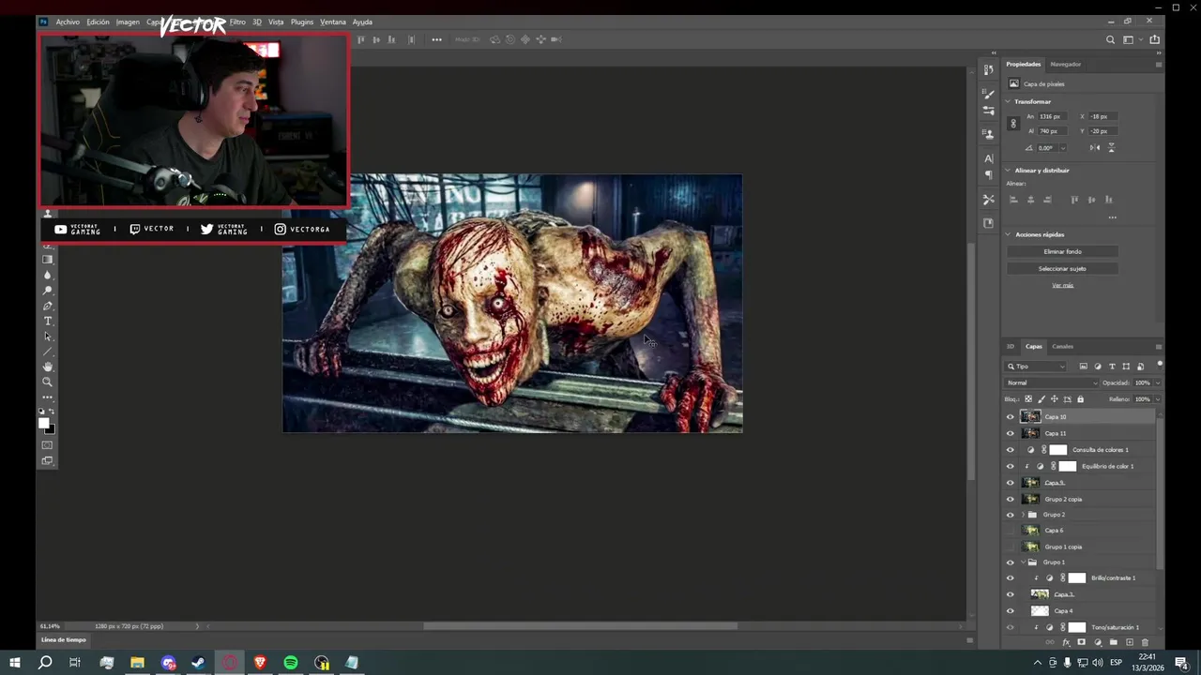Open the Ver más link
The image size is (1201, 675).
coord(1062,285)
